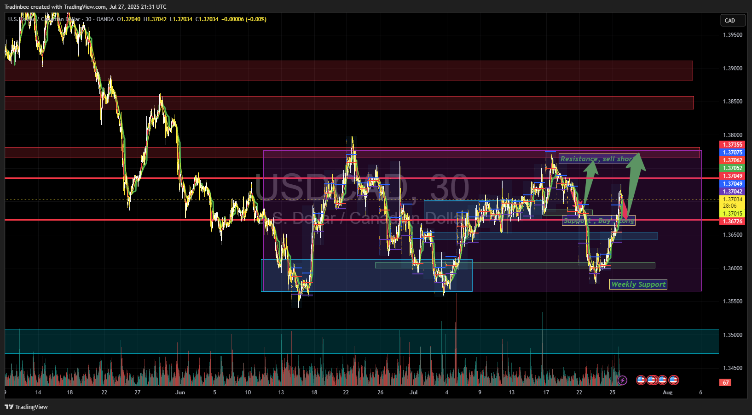Open the US flag event next to lightning icon
Image resolution: width=752 pixels, height=415 pixels.
[x=641, y=380]
